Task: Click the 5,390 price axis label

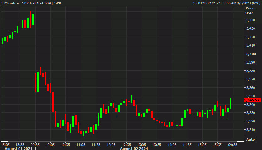Action: 250,62
